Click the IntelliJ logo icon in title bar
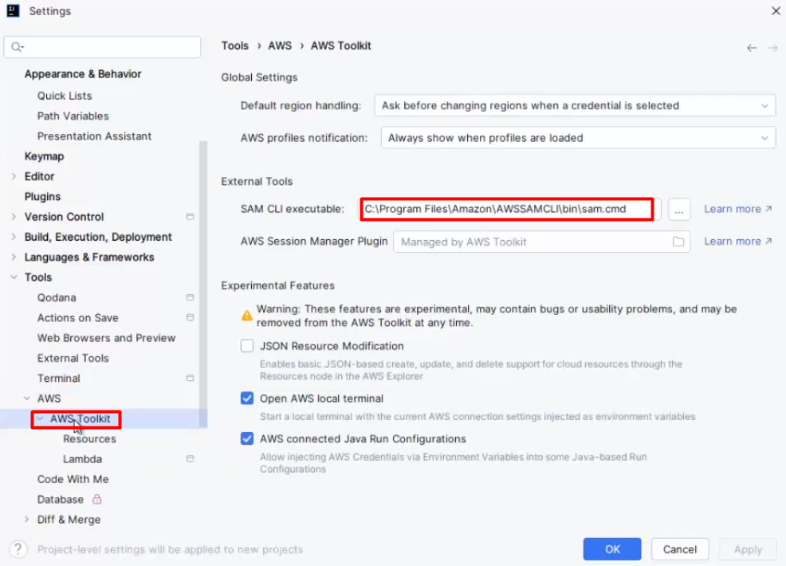 pos(13,10)
